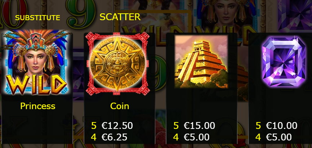Click the golden pyramid temple symbol

pos(201,62)
